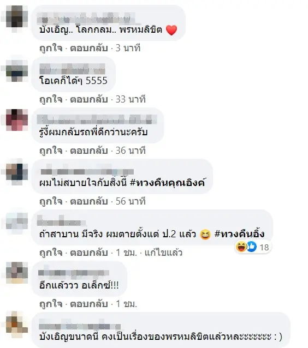Viewport: 308px width, 348px height.
Task: Like the 'อีกแล้ววว อเล็กซ์!!!' comment
Action: pyautogui.click(x=51, y=304)
